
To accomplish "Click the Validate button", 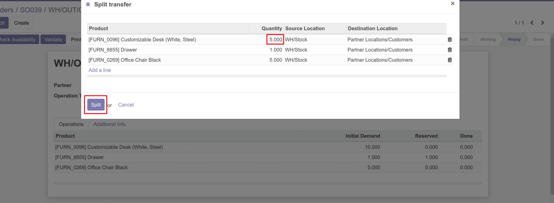I will coord(53,39).
